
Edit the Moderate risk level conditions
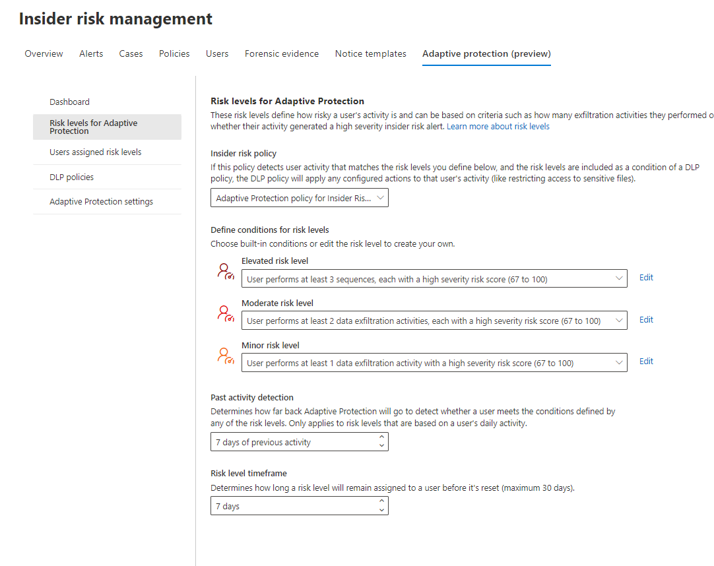point(646,320)
